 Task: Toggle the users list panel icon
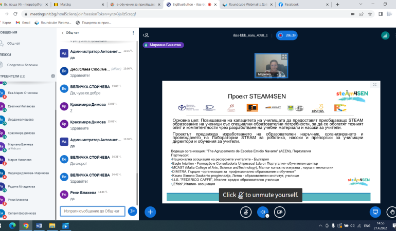point(147,35)
